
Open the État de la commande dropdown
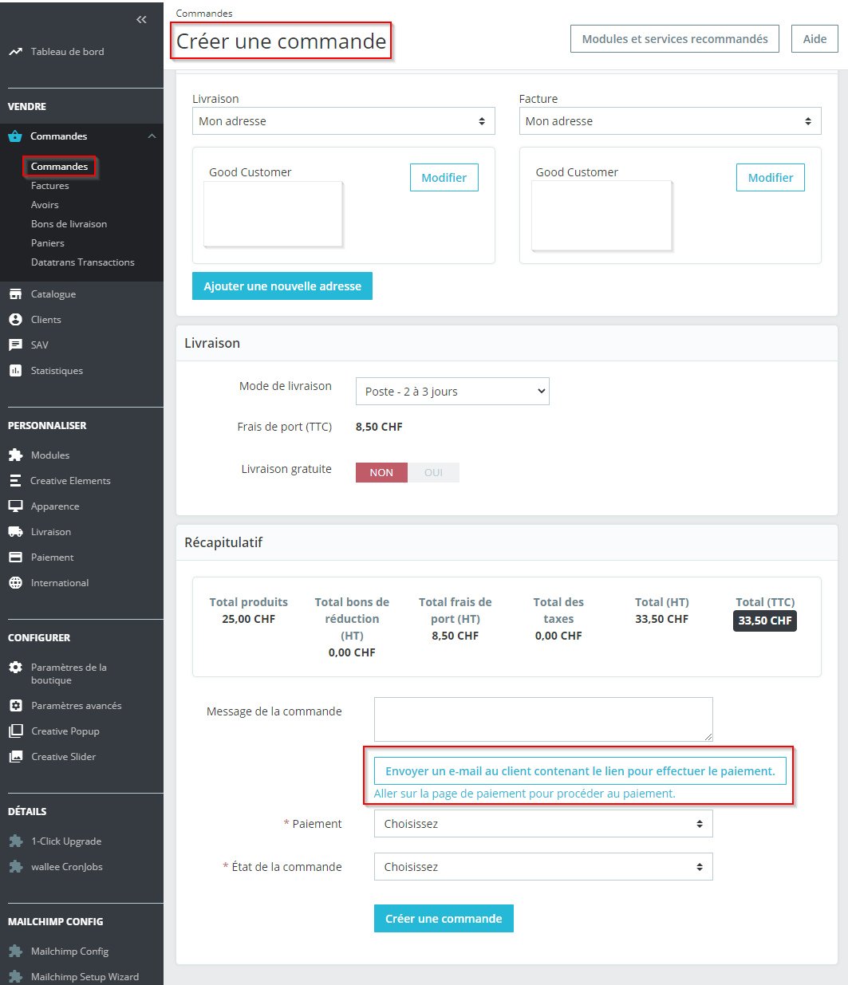click(x=543, y=867)
